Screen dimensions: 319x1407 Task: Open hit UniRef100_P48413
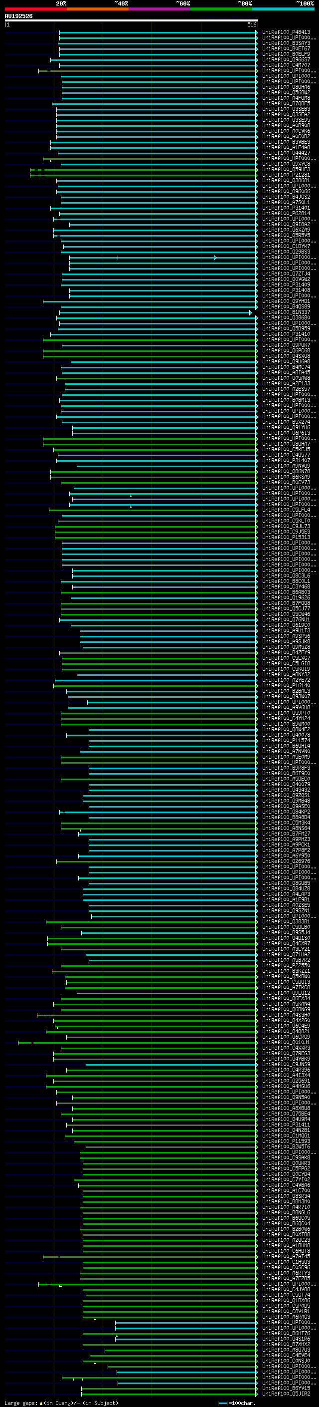286,32
